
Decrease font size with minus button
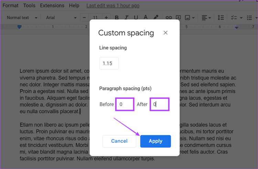[x=84, y=18]
